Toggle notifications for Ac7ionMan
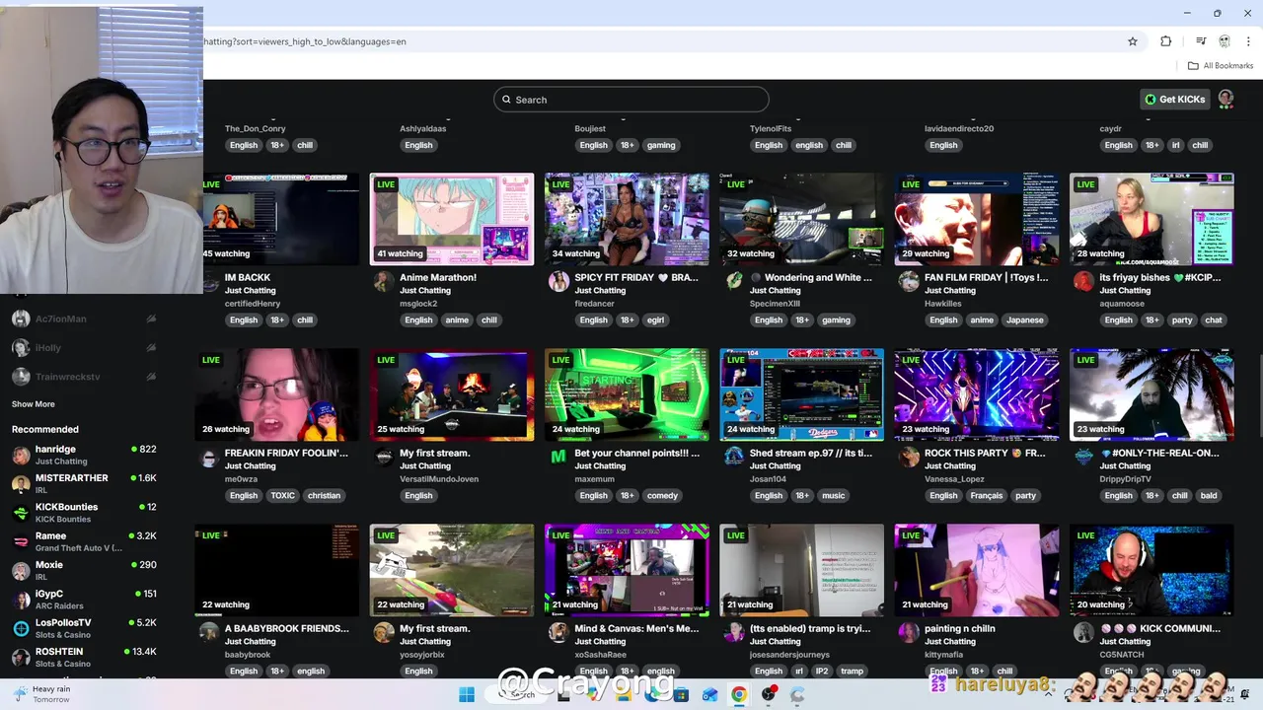The image size is (1263, 710). pyautogui.click(x=151, y=319)
